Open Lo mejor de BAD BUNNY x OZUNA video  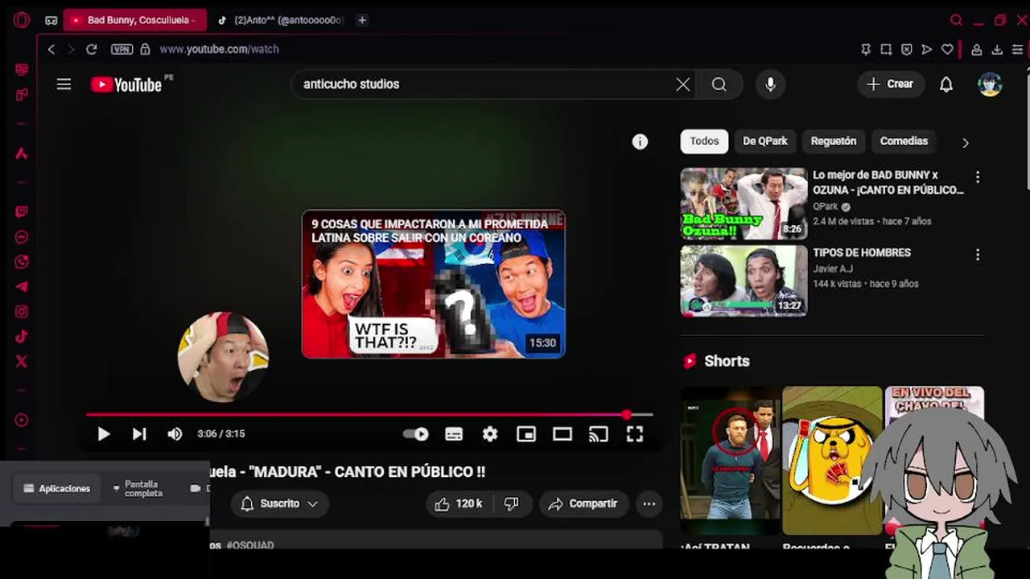[888, 183]
